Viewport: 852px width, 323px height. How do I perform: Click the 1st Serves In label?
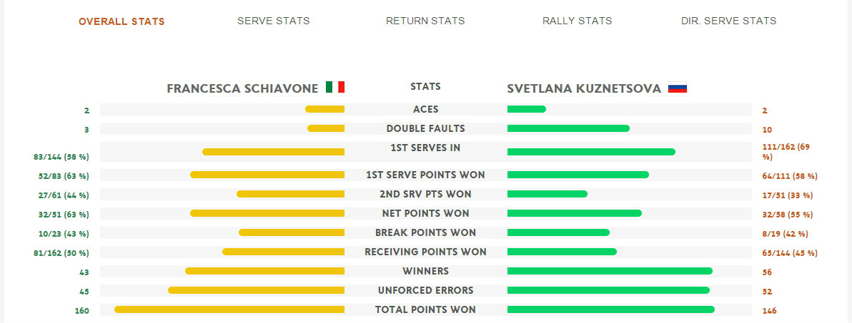coord(425,148)
